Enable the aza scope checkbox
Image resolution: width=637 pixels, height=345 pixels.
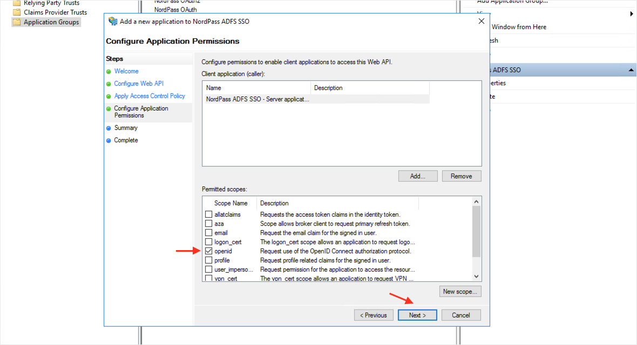click(x=208, y=224)
